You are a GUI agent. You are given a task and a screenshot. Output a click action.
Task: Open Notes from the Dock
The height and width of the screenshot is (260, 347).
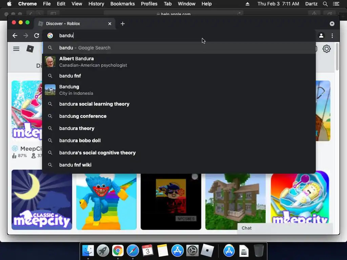tap(162, 251)
